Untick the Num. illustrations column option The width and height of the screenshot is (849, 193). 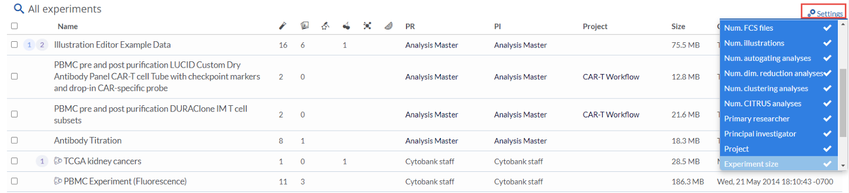click(778, 43)
